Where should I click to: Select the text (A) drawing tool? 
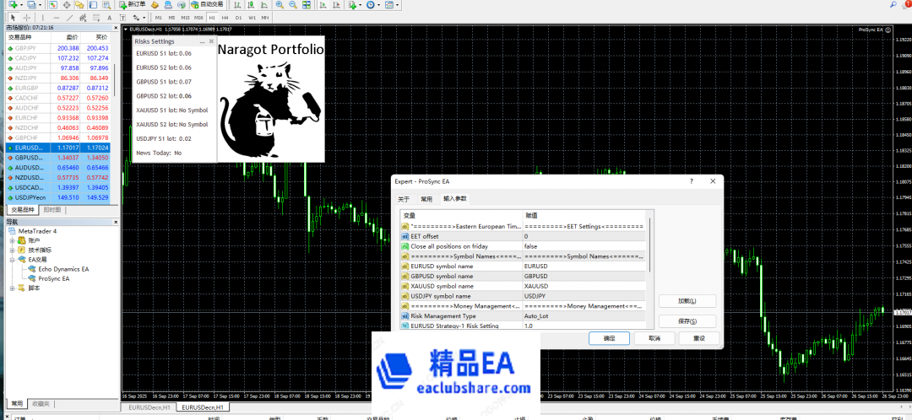tap(109, 18)
